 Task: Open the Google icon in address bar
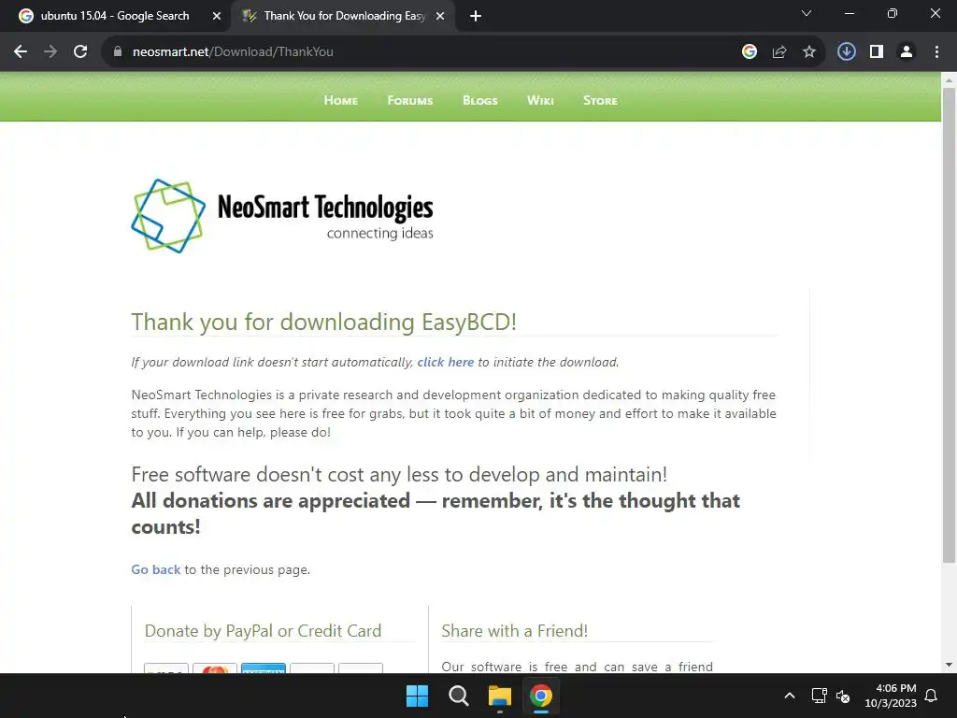tap(750, 52)
